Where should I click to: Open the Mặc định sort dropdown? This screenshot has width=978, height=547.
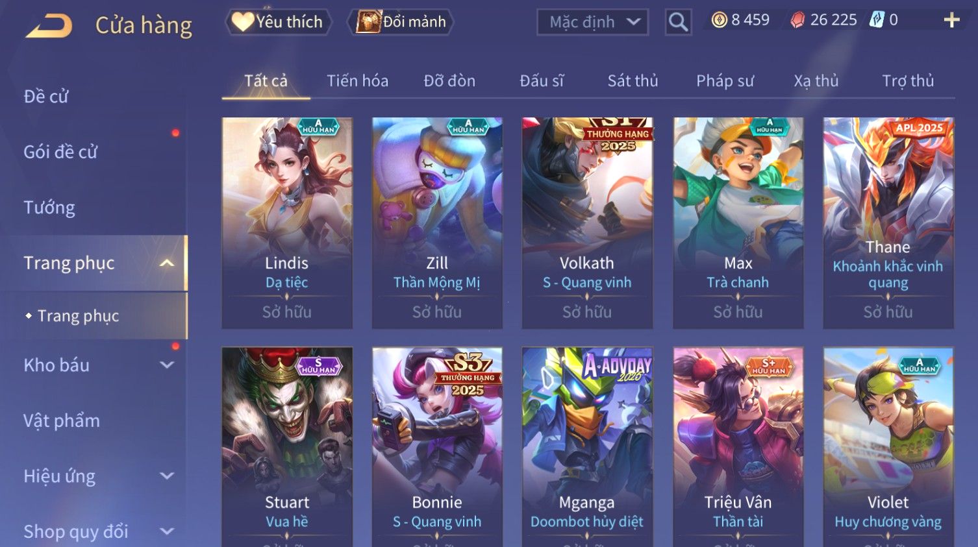click(592, 22)
